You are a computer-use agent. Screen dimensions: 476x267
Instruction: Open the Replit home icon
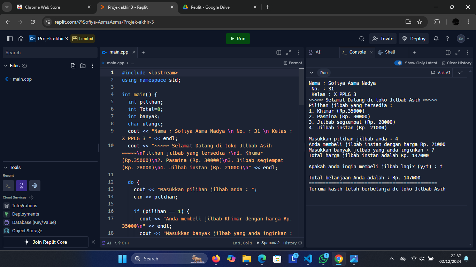pyautogui.click(x=21, y=39)
